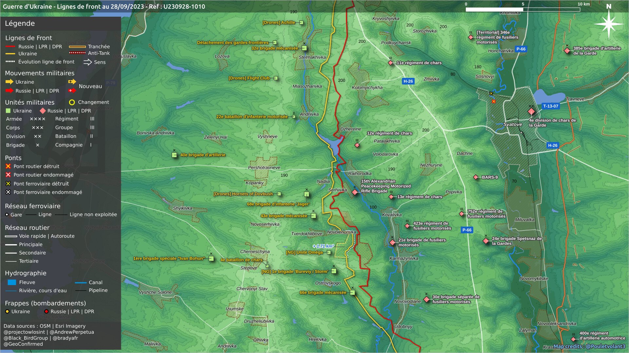Select the 1e brigade Bureviy / Storm marker
The height and width of the screenshot is (353, 629).
(x=334, y=271)
